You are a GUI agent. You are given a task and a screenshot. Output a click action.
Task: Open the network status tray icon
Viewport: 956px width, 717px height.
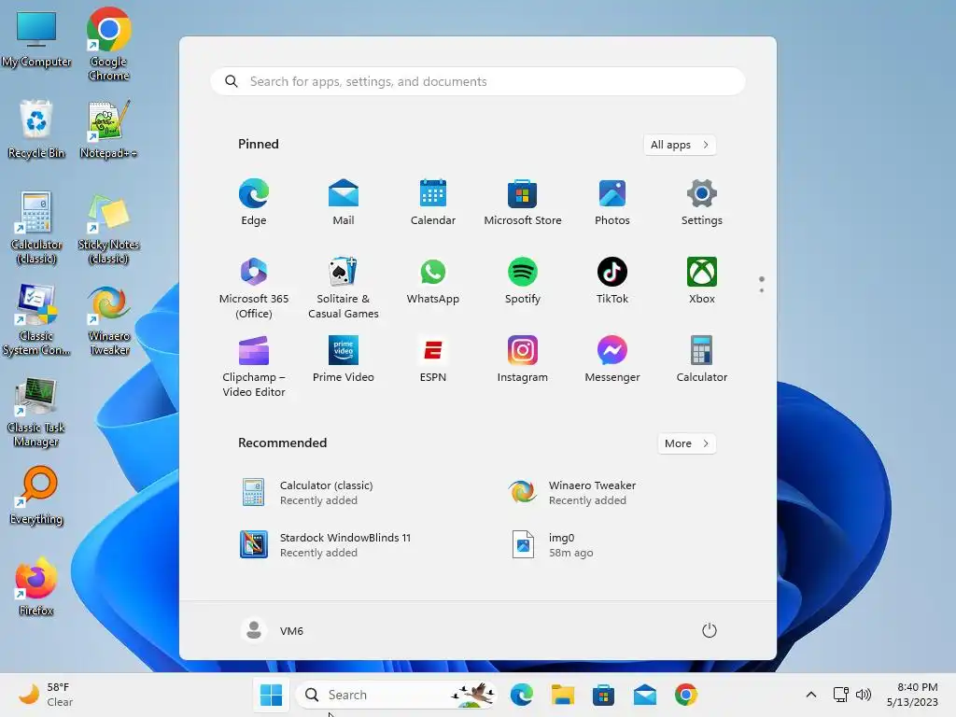841,695
